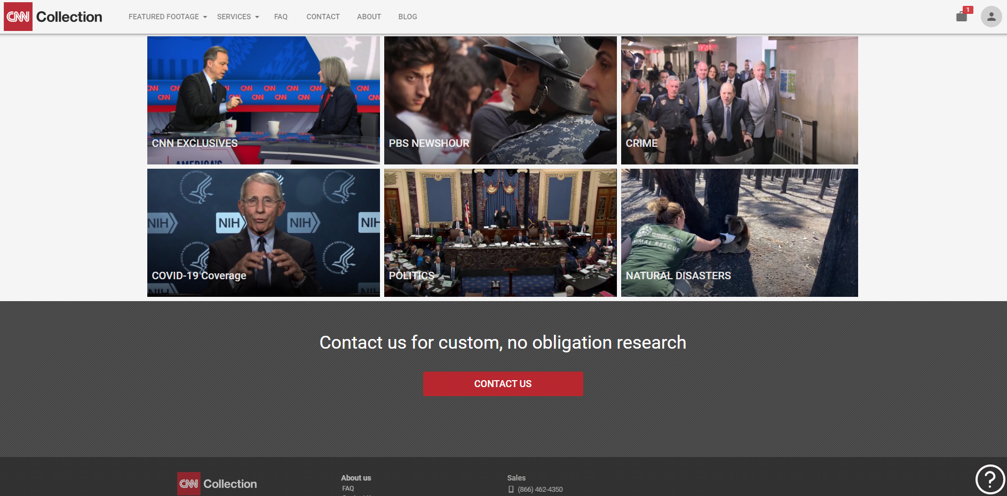Expand the Featured Footage dropdown
The image size is (1007, 496).
click(168, 17)
